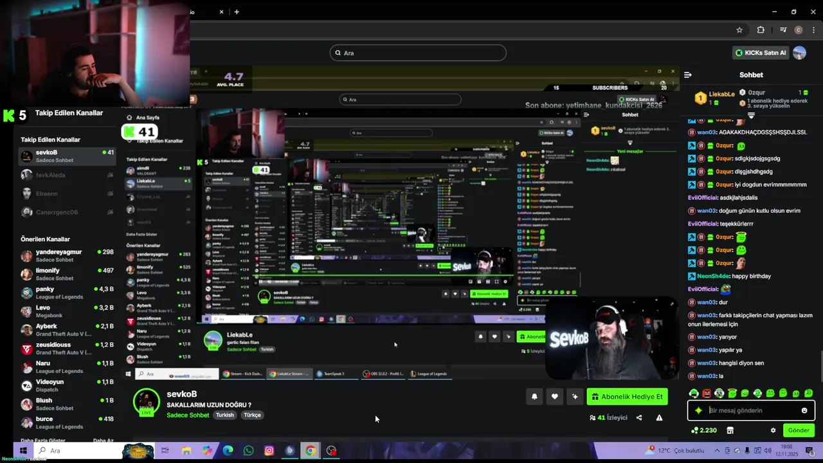The height and width of the screenshot is (463, 823).
Task: Open panky recommended channel
Action: (x=67, y=293)
